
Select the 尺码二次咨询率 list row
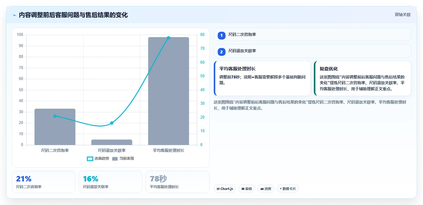[x=312, y=34]
